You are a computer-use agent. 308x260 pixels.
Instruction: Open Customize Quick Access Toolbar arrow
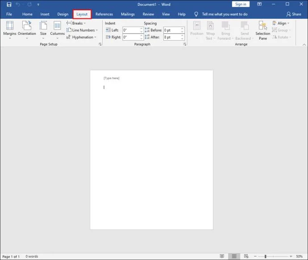pyautogui.click(x=38, y=4)
